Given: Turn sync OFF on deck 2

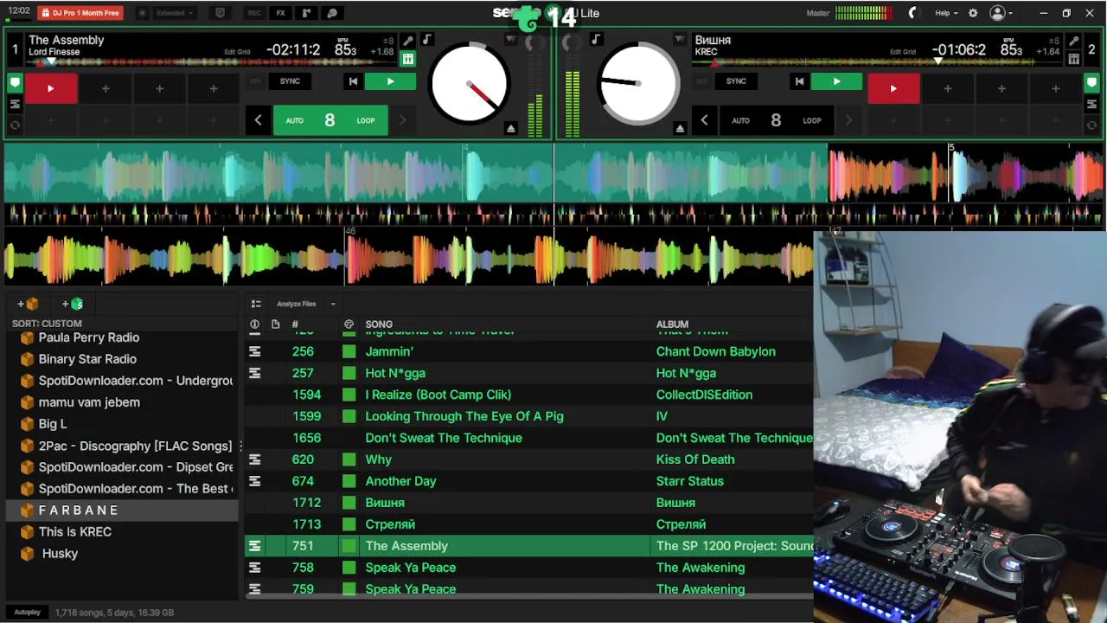Looking at the screenshot, I should coord(701,81).
